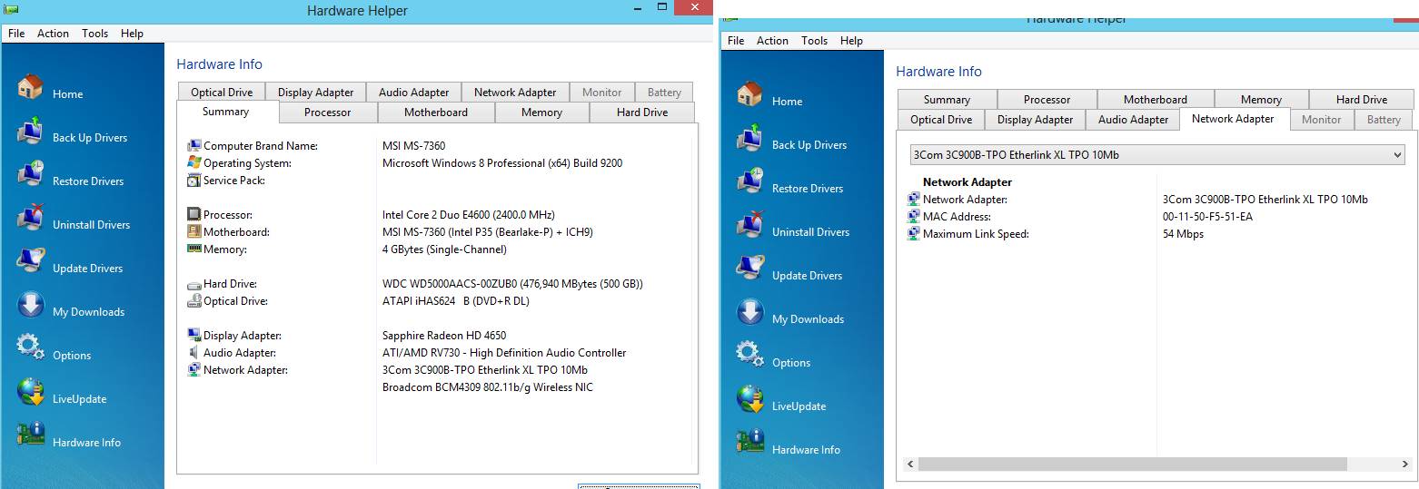Switch to Hard Drive tab in right window

[x=1361, y=100]
